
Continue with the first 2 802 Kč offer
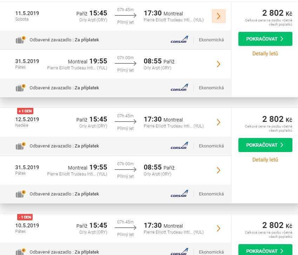pos(265,39)
